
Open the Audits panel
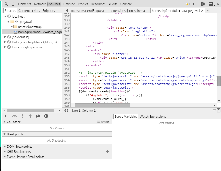(x=113, y=4)
